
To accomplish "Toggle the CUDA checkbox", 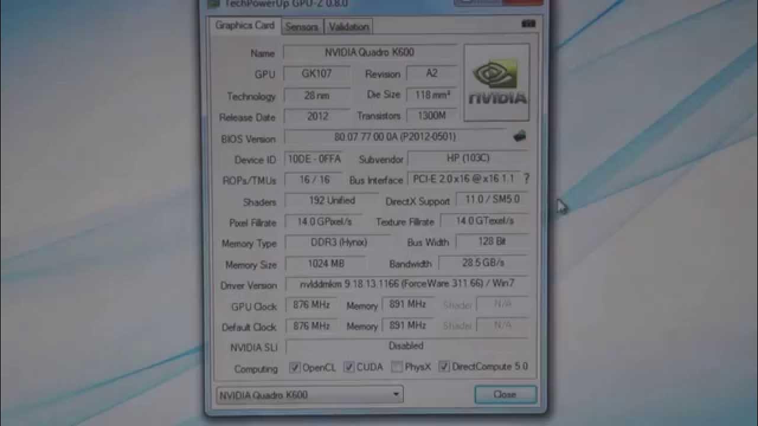I will point(349,367).
